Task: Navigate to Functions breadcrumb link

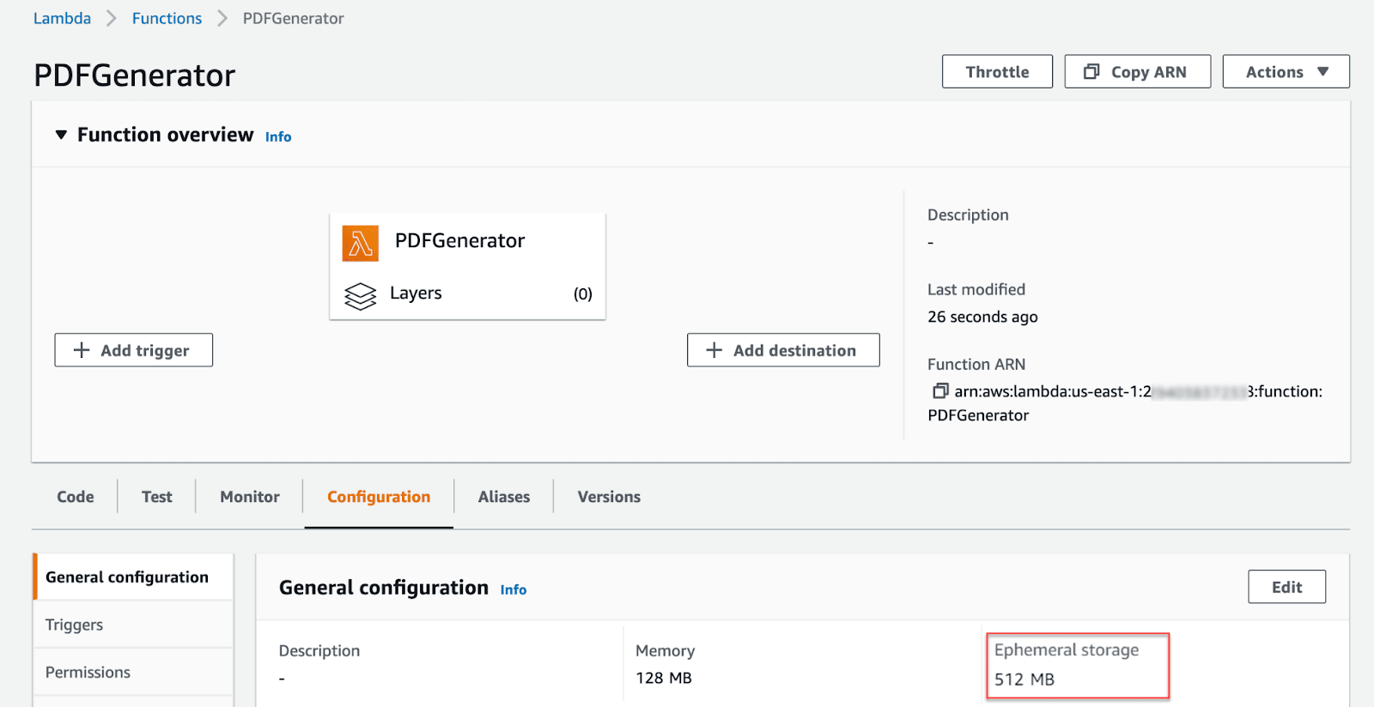Action: coord(167,18)
